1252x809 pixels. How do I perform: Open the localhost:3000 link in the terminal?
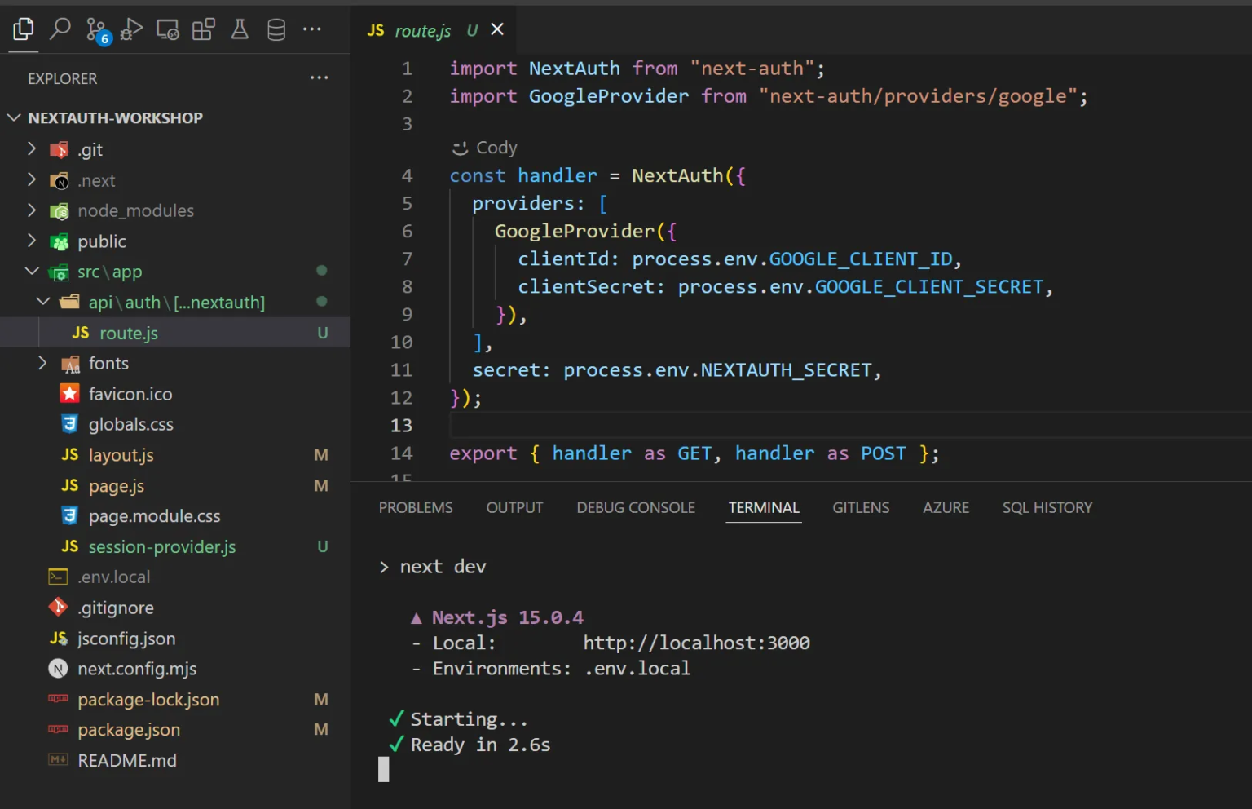pyautogui.click(x=696, y=643)
